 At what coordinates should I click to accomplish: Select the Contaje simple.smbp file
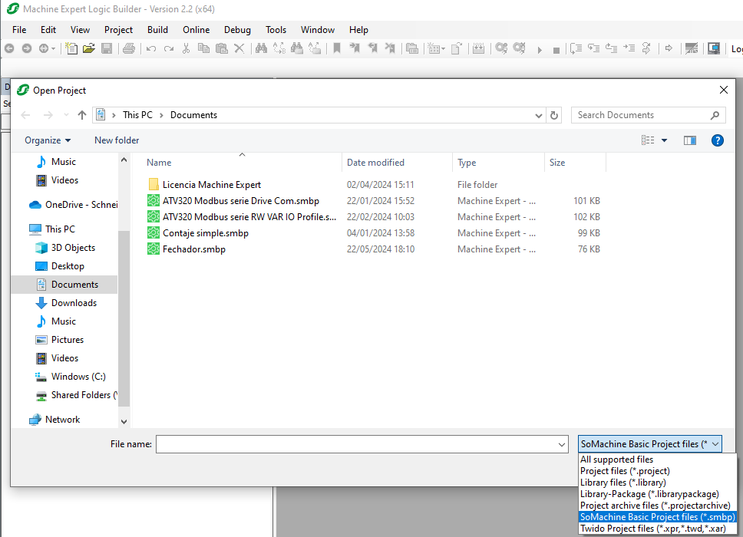pos(206,233)
